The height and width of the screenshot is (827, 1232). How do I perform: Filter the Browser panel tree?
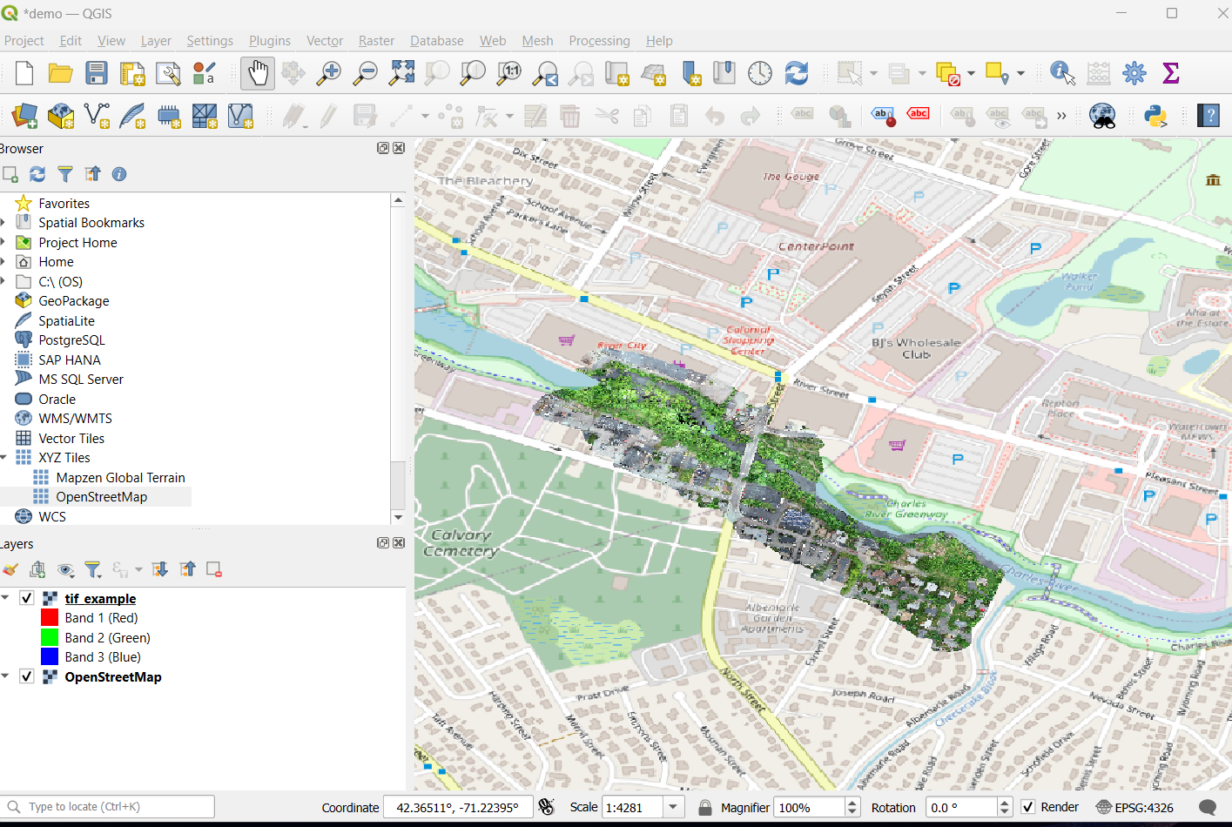click(x=65, y=174)
